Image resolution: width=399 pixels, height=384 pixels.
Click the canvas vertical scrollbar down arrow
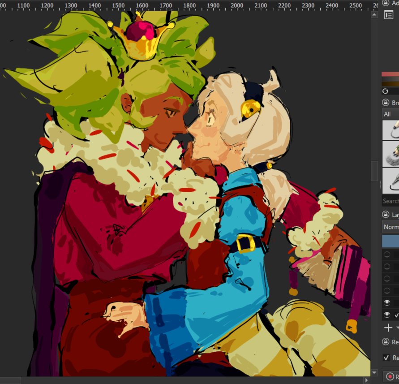374,372
